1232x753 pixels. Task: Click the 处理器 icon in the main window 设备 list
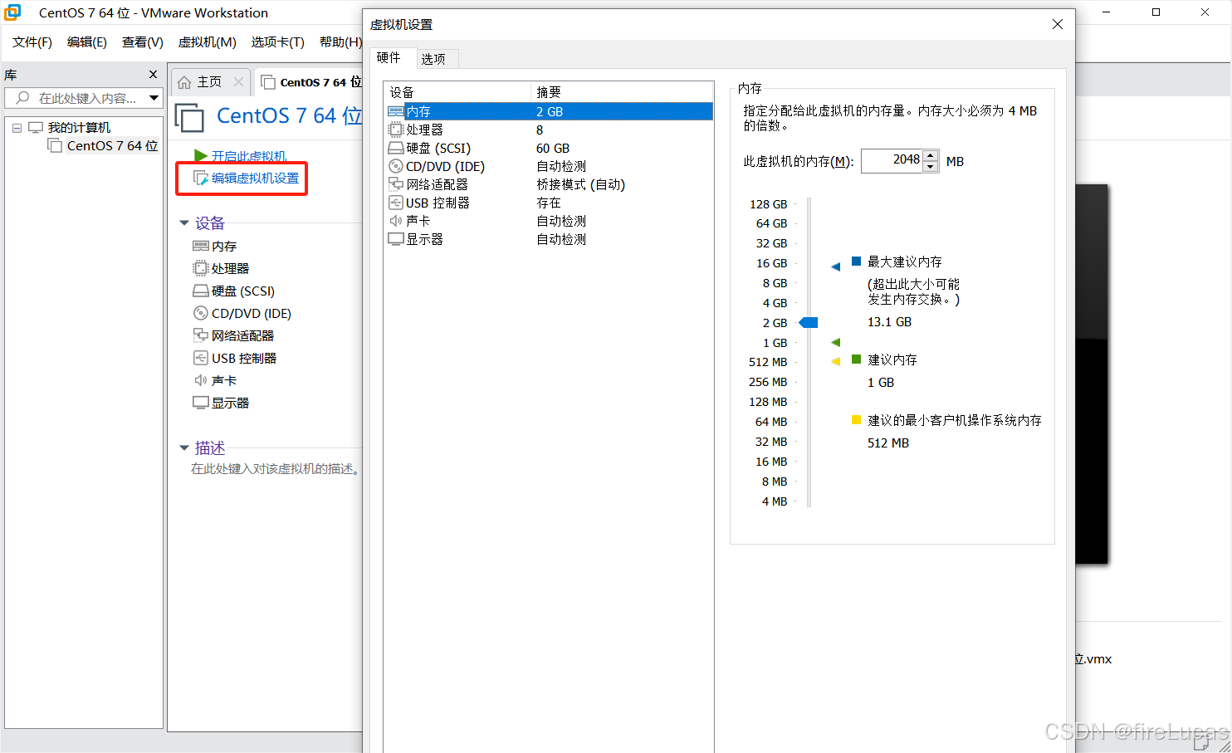point(200,268)
